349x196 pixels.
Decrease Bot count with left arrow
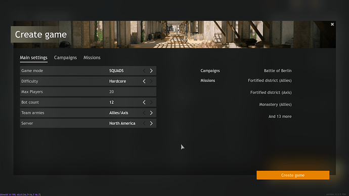144,102
